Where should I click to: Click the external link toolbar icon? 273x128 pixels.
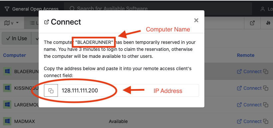[x=252, y=23]
